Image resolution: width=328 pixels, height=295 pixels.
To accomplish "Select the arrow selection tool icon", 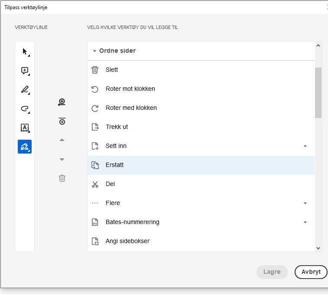I will pyautogui.click(x=25, y=51).
